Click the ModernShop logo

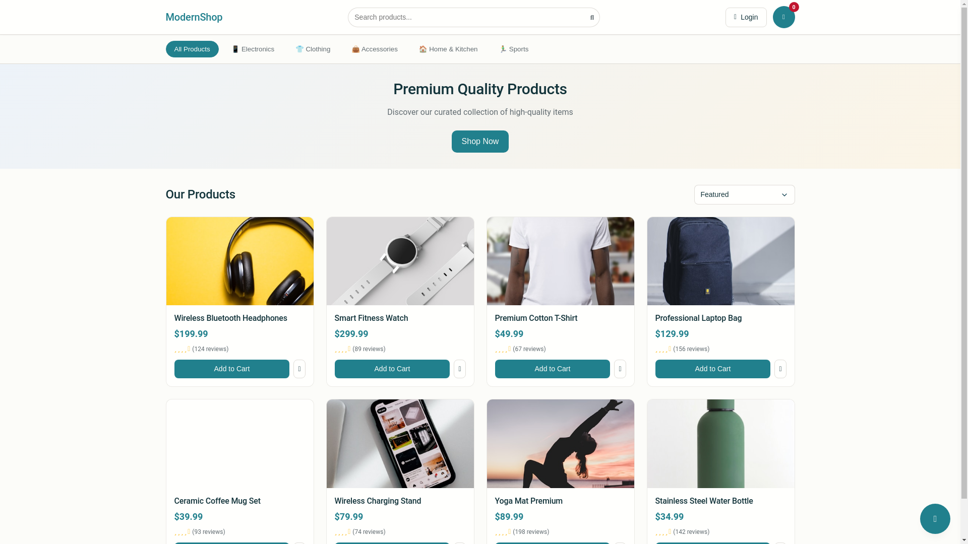tap(194, 17)
